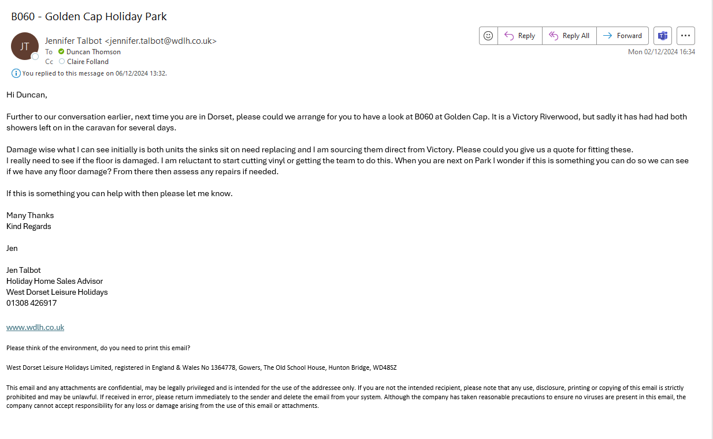Select recipient Duncan Thomson in To line
Viewport: 713px width, 439px height.
coord(94,52)
